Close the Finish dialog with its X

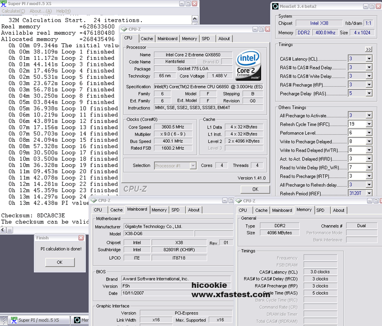click(x=81, y=238)
